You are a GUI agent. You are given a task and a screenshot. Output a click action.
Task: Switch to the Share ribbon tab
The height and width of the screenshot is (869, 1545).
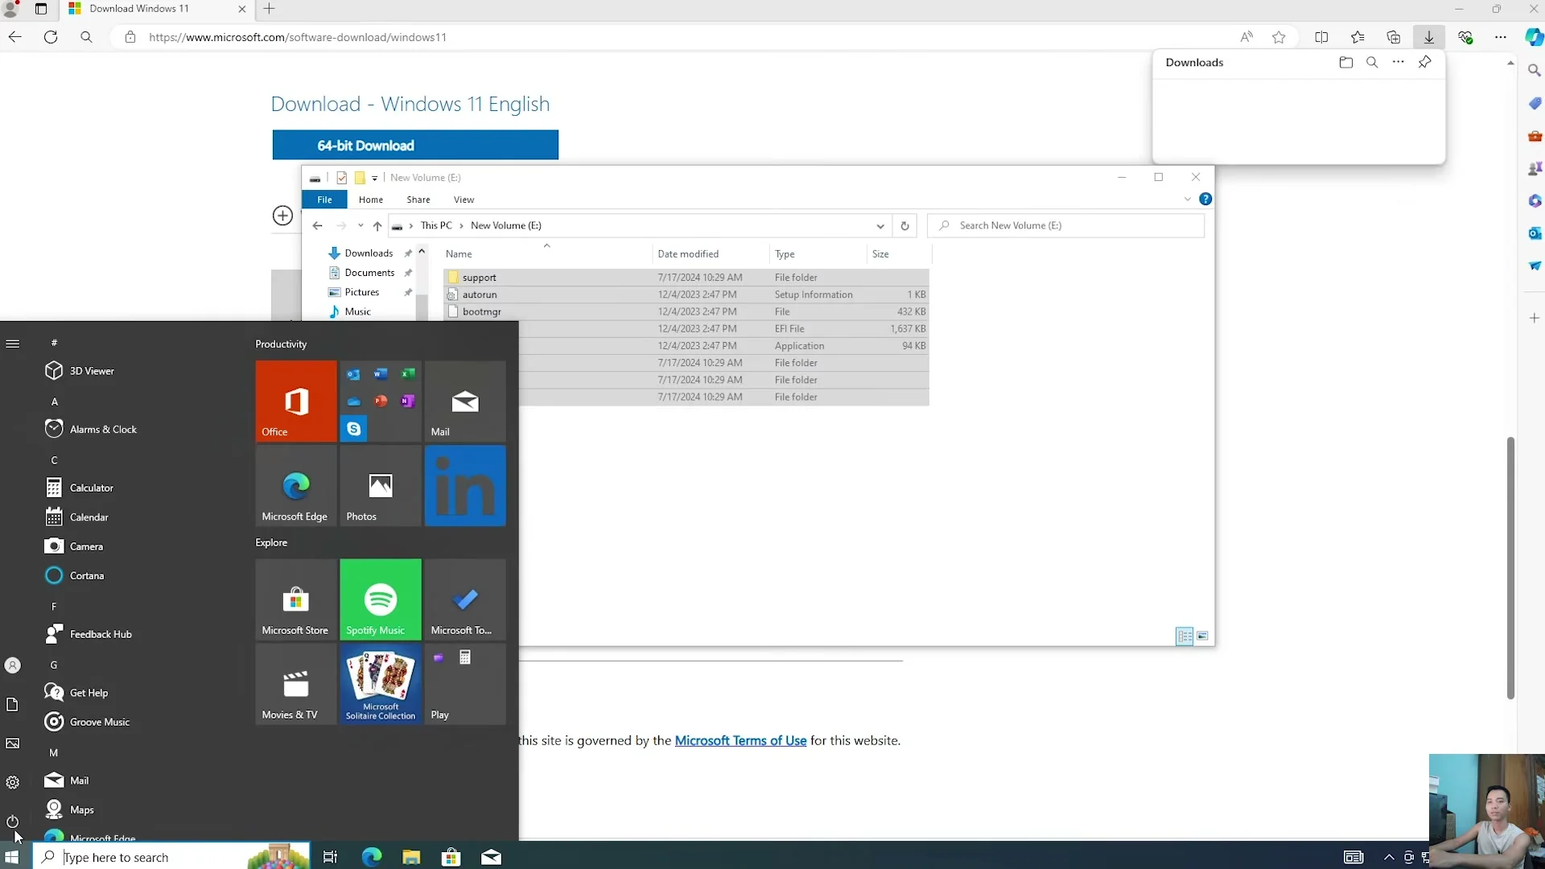418,200
